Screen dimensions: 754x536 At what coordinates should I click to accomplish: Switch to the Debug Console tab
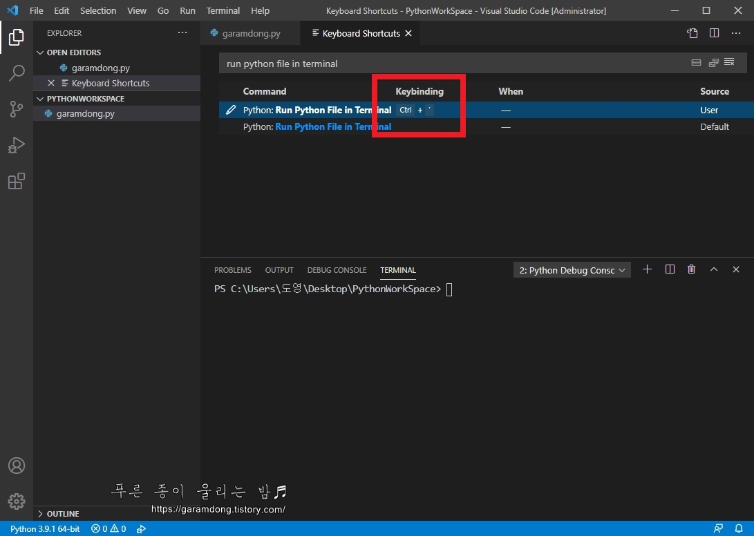337,270
